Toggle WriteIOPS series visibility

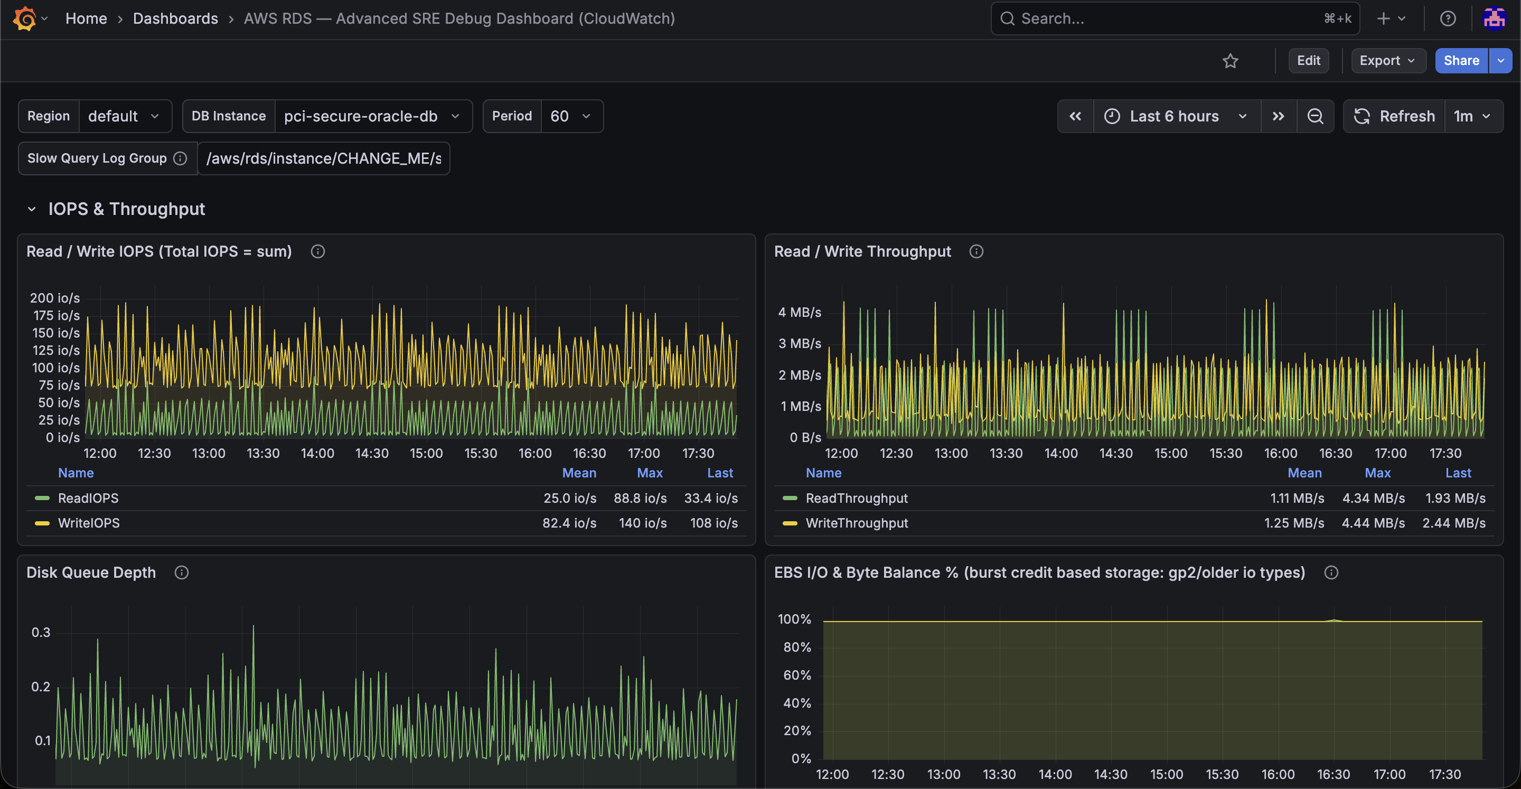click(89, 523)
